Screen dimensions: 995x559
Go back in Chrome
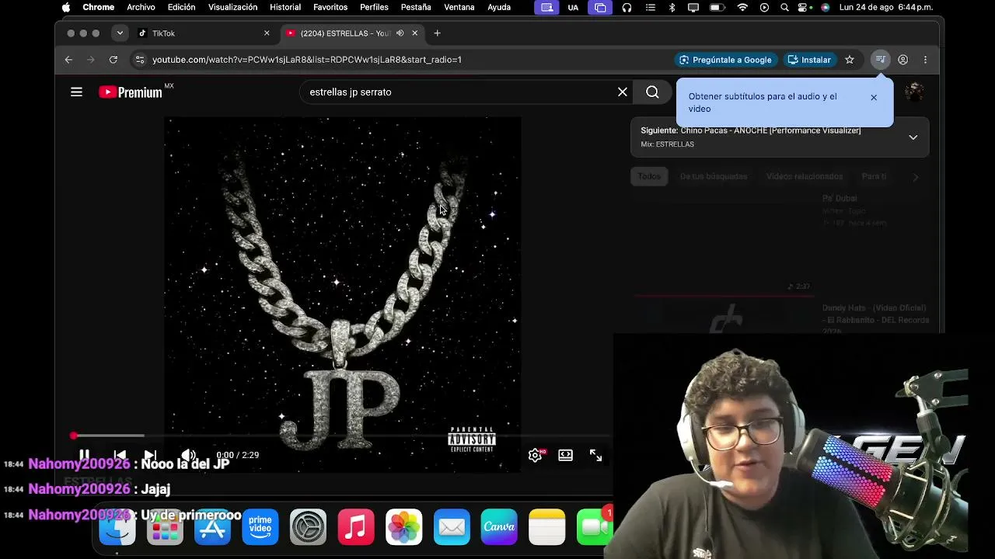click(x=68, y=60)
